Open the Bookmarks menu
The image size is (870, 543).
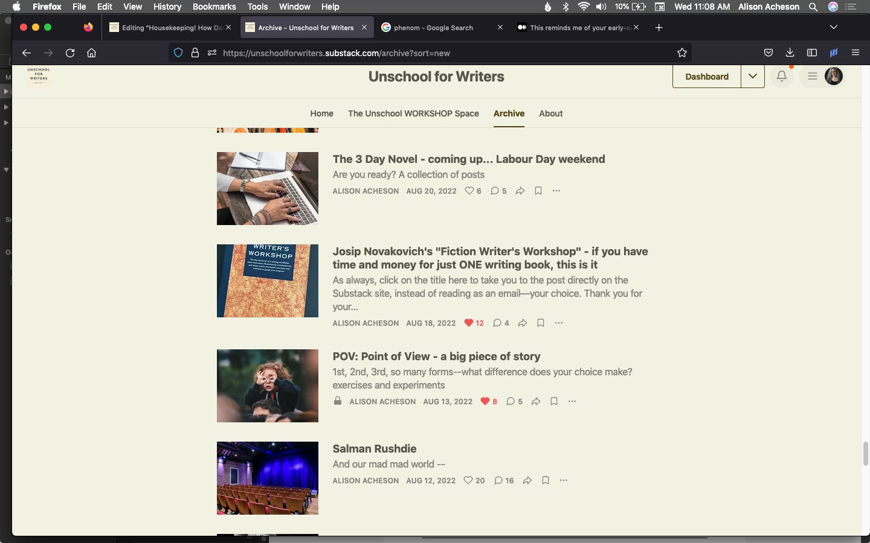coord(214,7)
